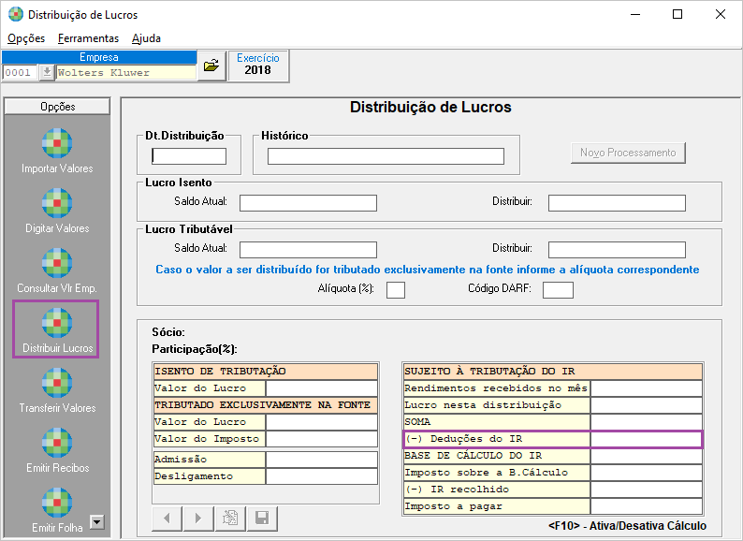Screen dimensions: 743x541
Task: Click the Exercício 2018 box
Action: [x=257, y=65]
